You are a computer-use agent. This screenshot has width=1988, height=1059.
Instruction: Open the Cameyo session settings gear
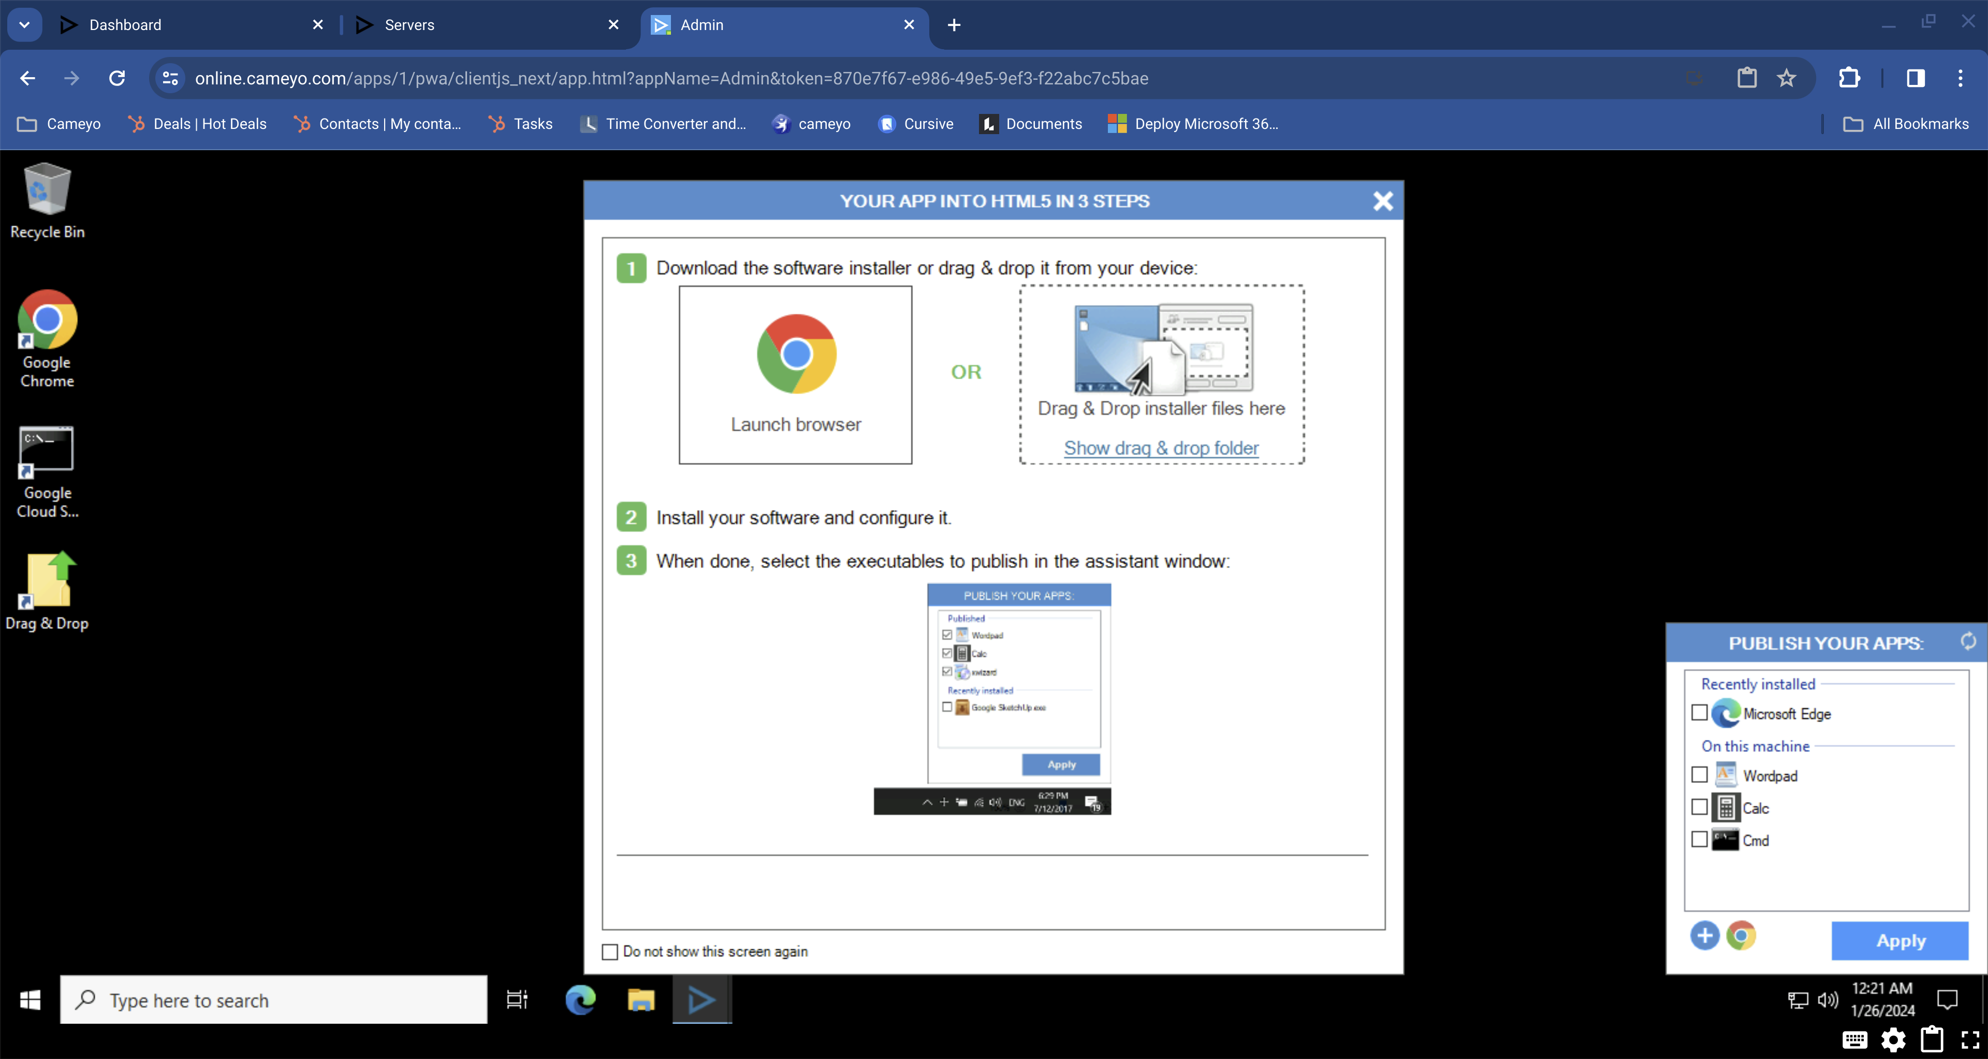pyautogui.click(x=1893, y=1040)
